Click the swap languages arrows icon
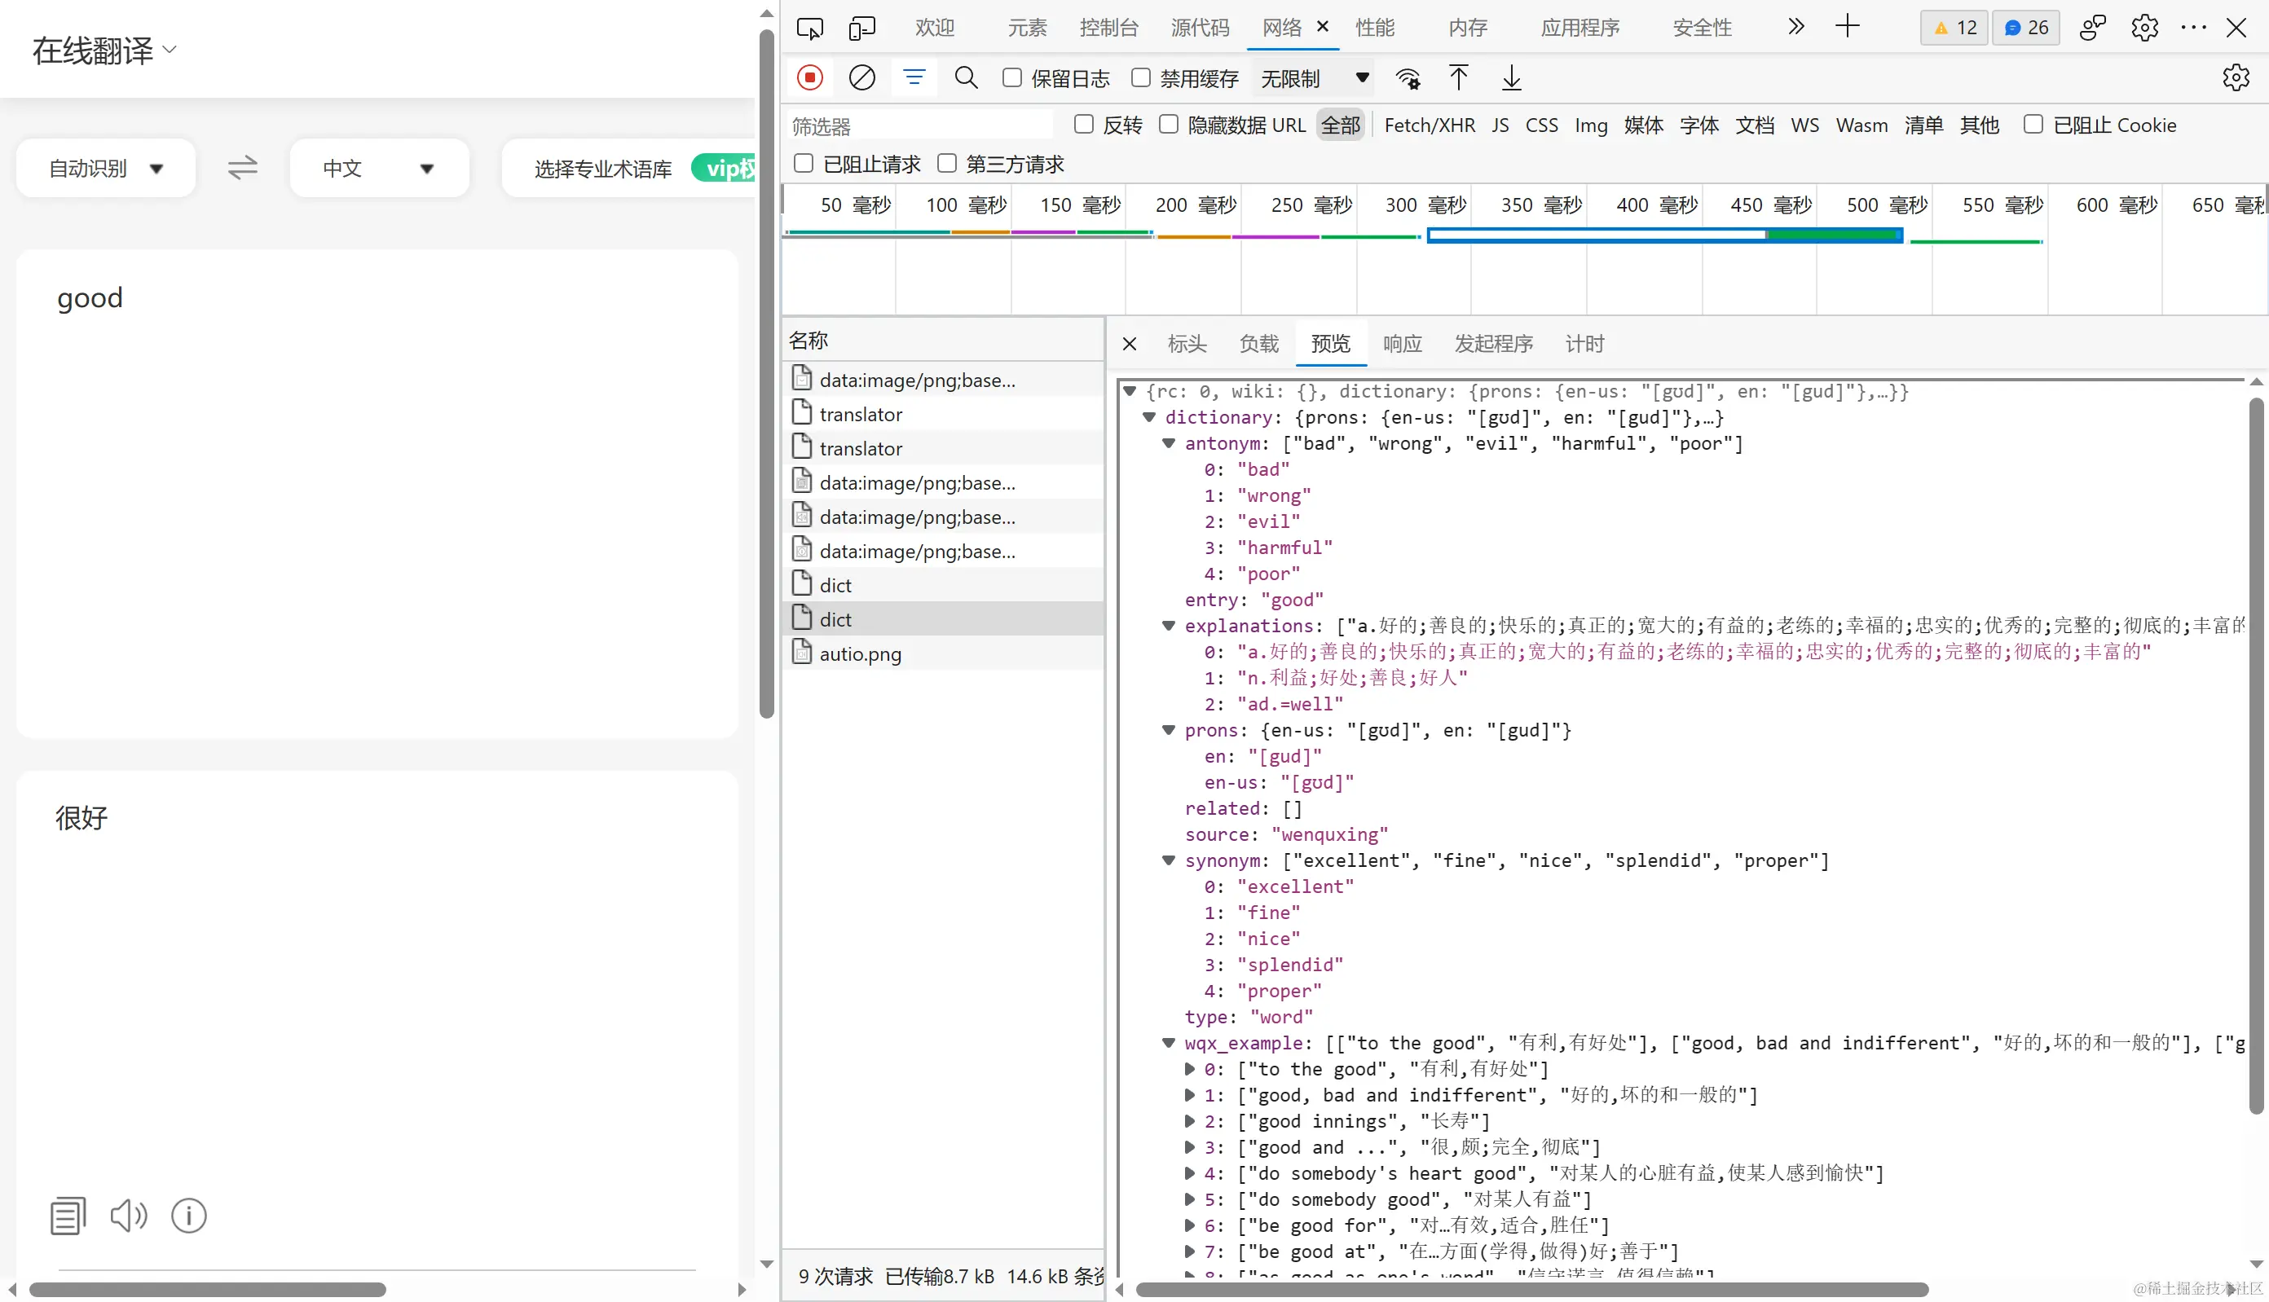The width and height of the screenshot is (2269, 1302). click(241, 168)
